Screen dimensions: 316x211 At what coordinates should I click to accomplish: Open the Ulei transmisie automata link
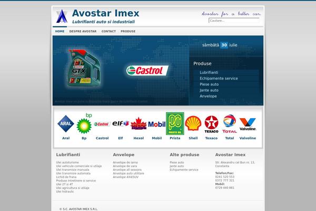point(73,173)
